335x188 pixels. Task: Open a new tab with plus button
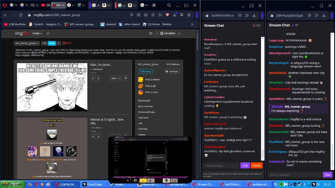coord(154,5)
